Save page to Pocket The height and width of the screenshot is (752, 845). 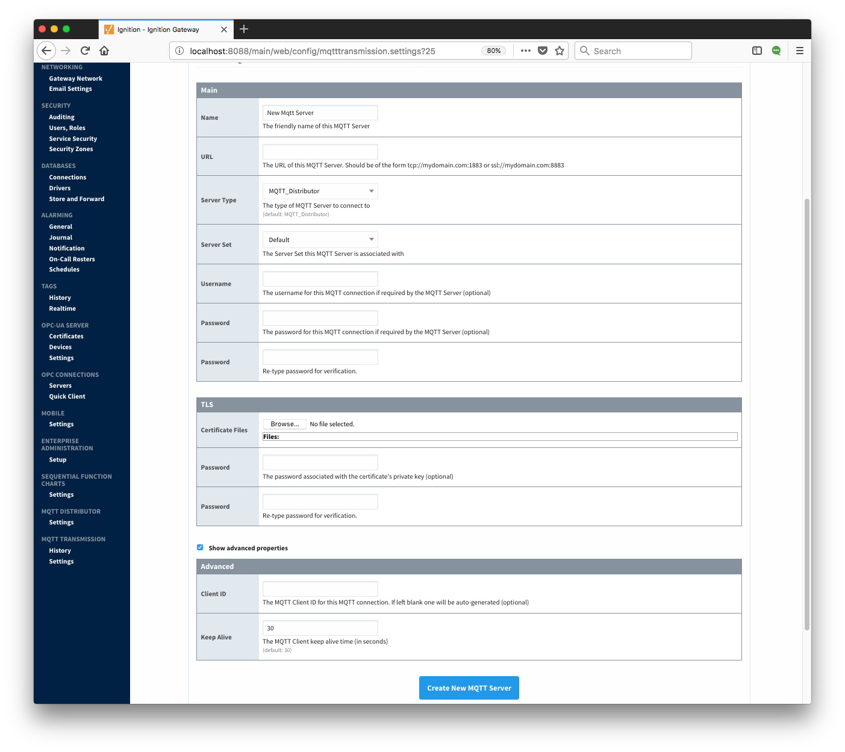(543, 51)
